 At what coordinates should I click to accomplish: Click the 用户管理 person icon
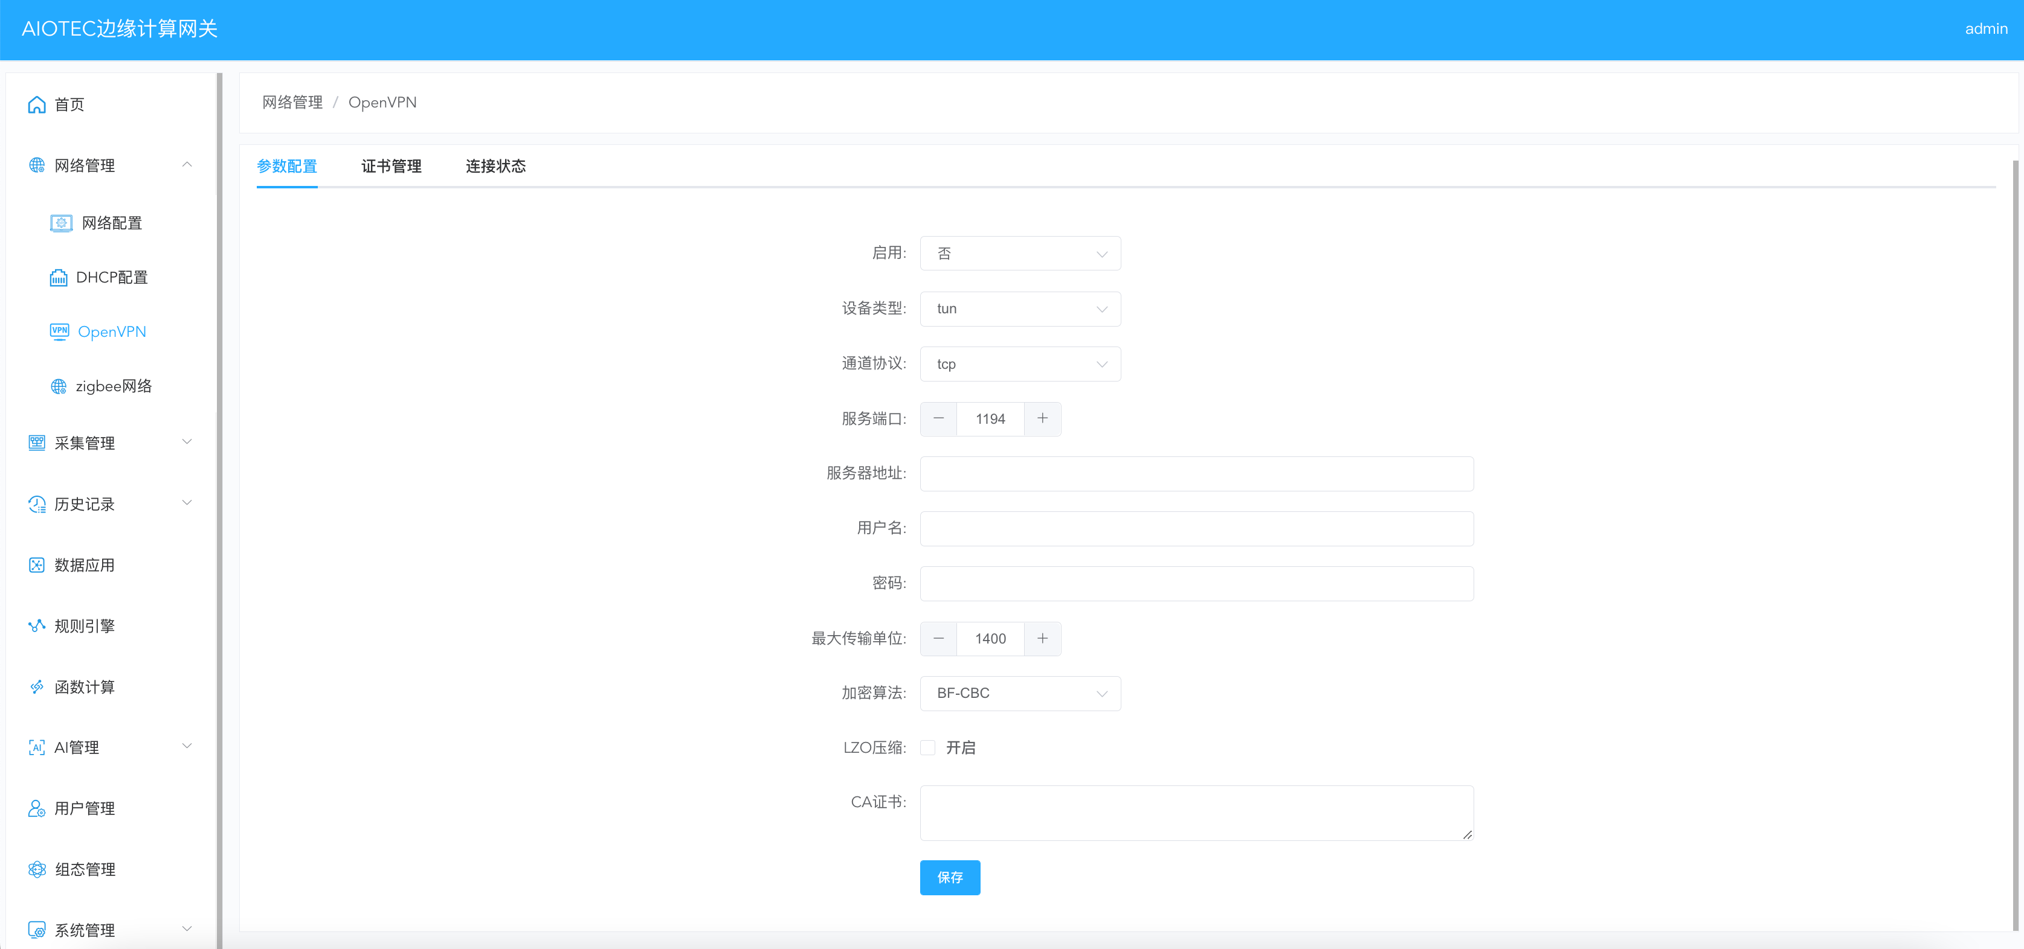point(37,808)
